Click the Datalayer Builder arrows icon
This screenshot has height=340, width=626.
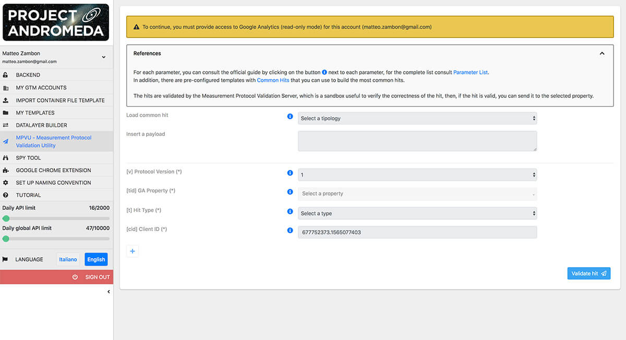[x=5, y=125]
